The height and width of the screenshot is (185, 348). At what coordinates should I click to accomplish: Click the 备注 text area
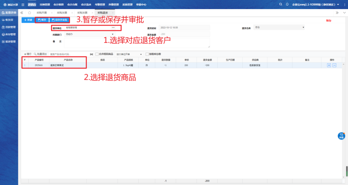point(137,43)
